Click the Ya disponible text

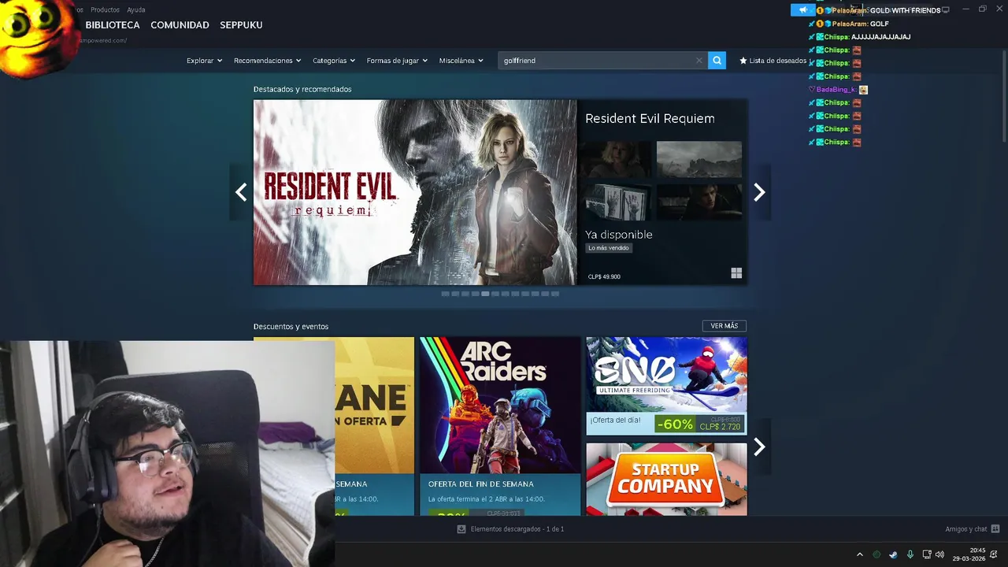pos(619,235)
